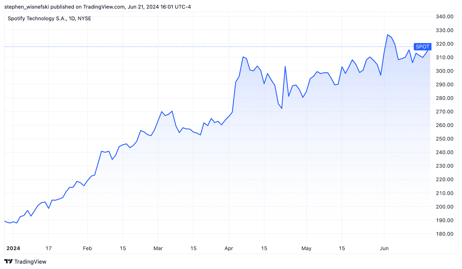Click the June price peak near 327
This screenshot has width=462, height=269.
388,35
